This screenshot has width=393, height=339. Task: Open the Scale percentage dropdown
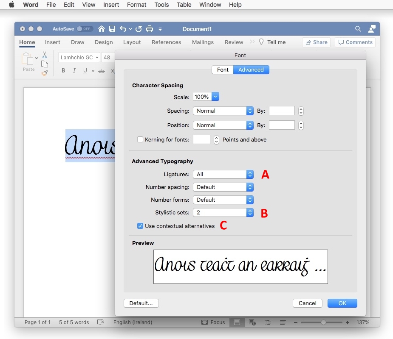[x=215, y=97]
